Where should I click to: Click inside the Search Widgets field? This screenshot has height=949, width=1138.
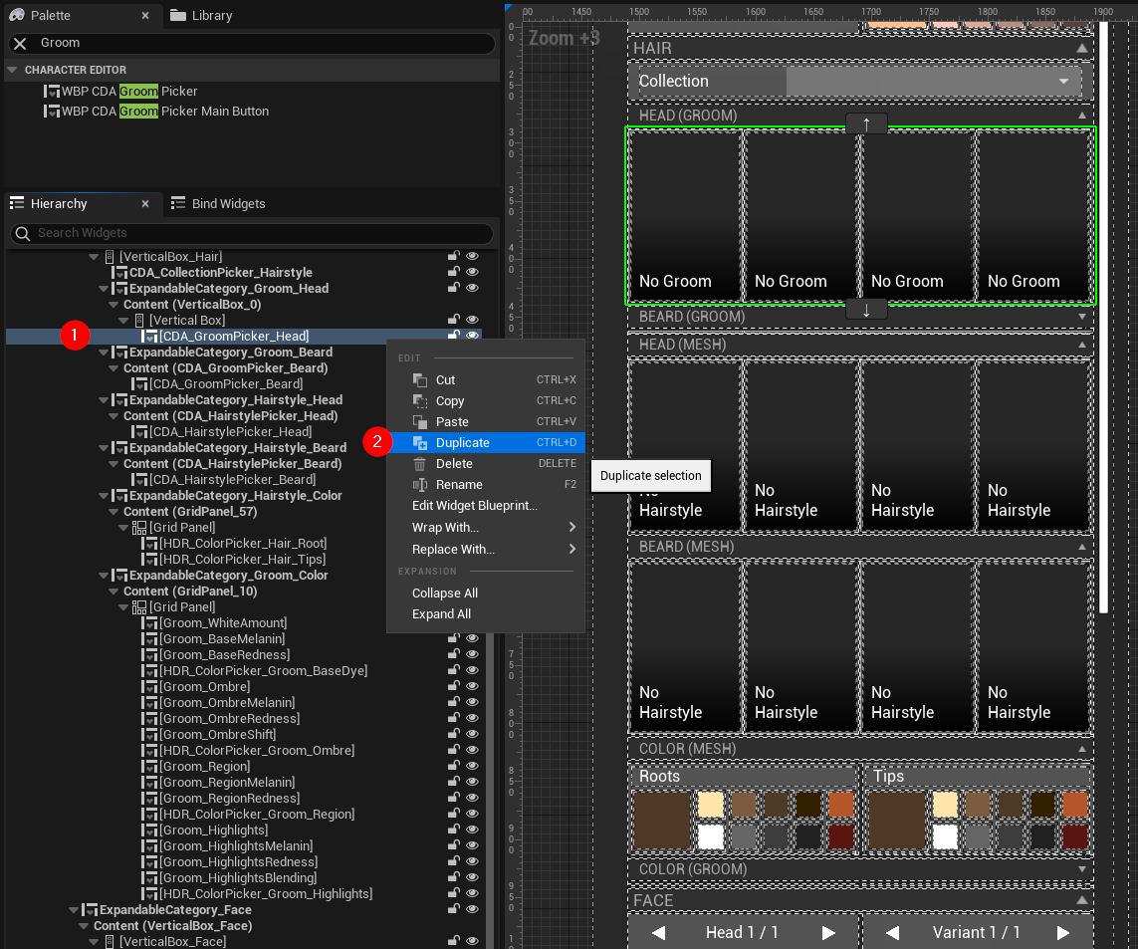[249, 232]
